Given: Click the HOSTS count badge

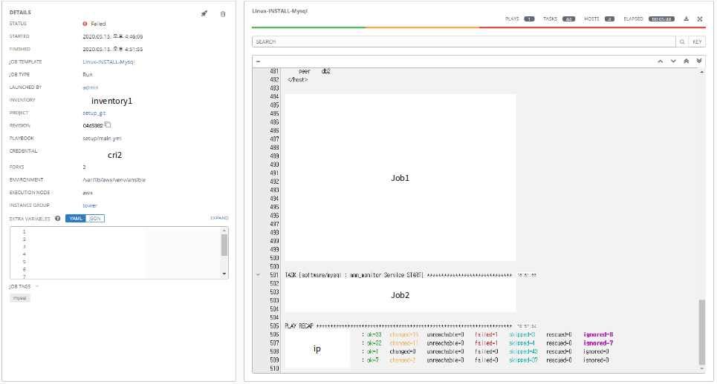Looking at the screenshot, I should click(x=609, y=19).
